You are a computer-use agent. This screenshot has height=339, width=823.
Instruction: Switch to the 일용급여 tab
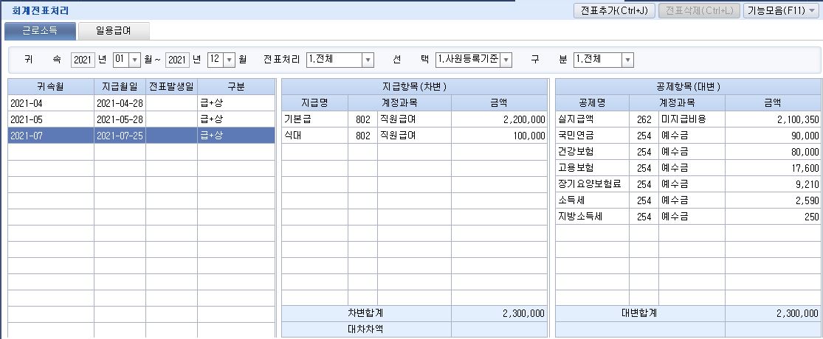click(114, 31)
